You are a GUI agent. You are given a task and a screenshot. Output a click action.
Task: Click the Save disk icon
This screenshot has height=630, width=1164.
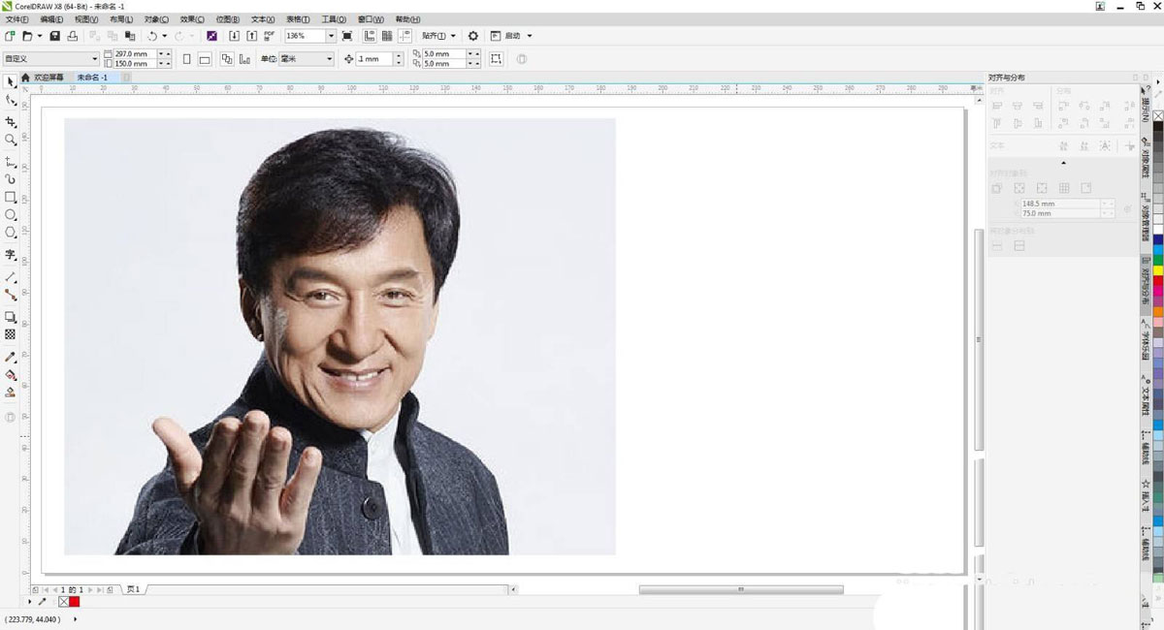point(55,36)
